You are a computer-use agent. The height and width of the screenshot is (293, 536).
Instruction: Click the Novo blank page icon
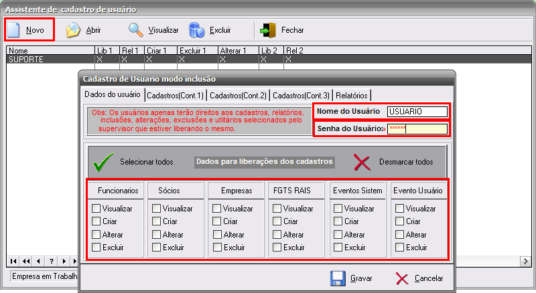click(13, 30)
